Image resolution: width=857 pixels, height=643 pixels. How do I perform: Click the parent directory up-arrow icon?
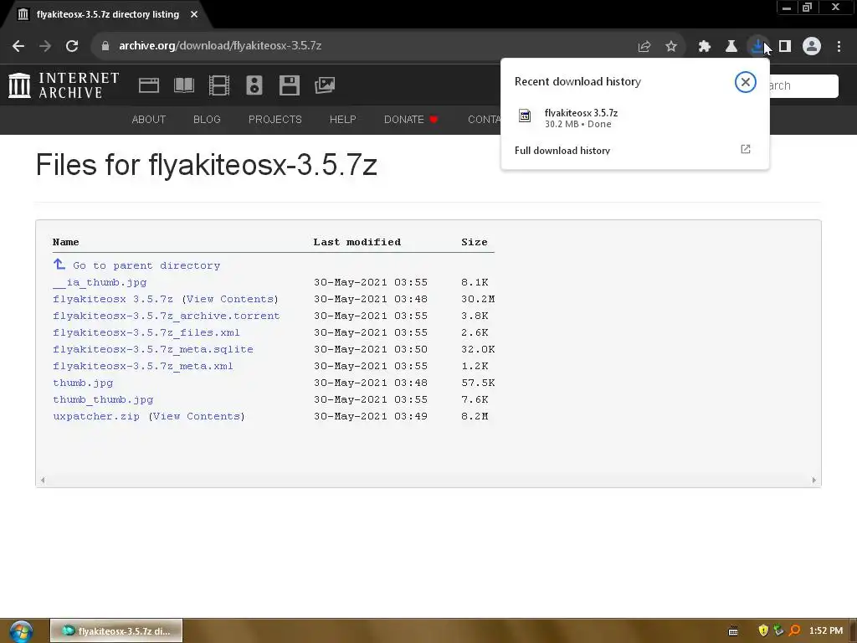coord(59,265)
